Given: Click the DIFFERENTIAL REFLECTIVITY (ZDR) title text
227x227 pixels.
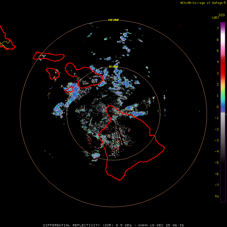Looking at the screenshot, I should tap(78, 225).
